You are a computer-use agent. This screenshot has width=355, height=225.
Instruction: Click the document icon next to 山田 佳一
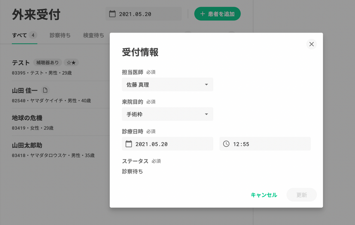click(45, 90)
